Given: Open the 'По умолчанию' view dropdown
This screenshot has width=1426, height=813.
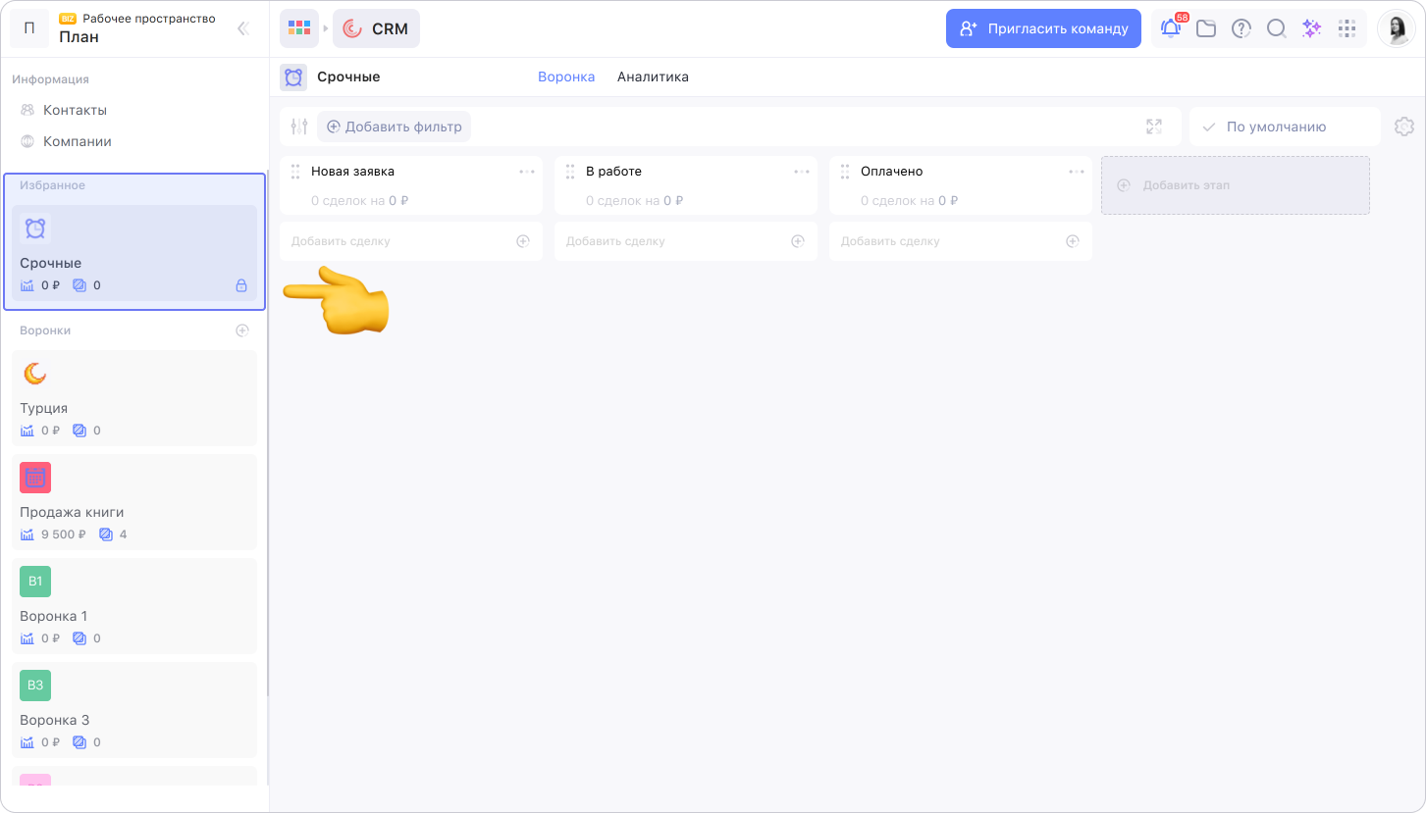Looking at the screenshot, I should tap(1276, 127).
